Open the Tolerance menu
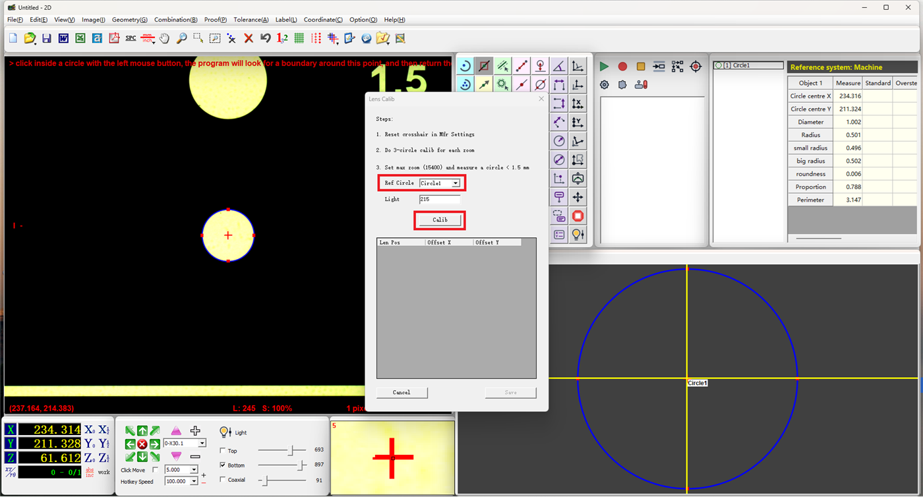Screen dimensions: 923x497 251,20
